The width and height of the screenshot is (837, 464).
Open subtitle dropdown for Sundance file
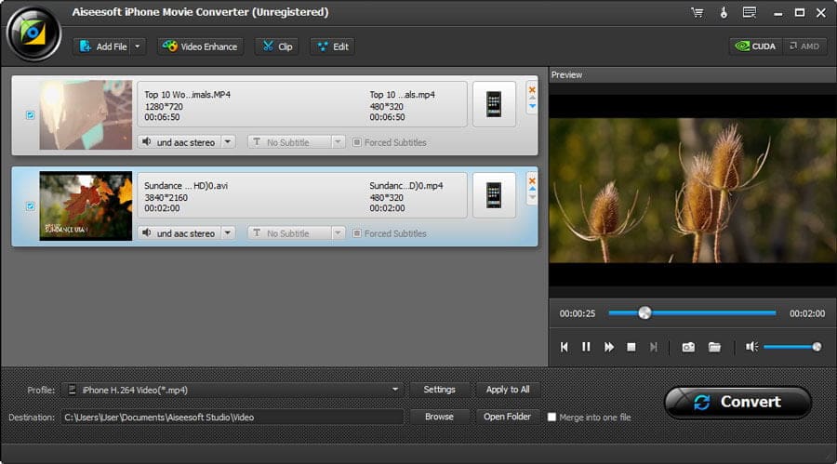pyautogui.click(x=338, y=233)
